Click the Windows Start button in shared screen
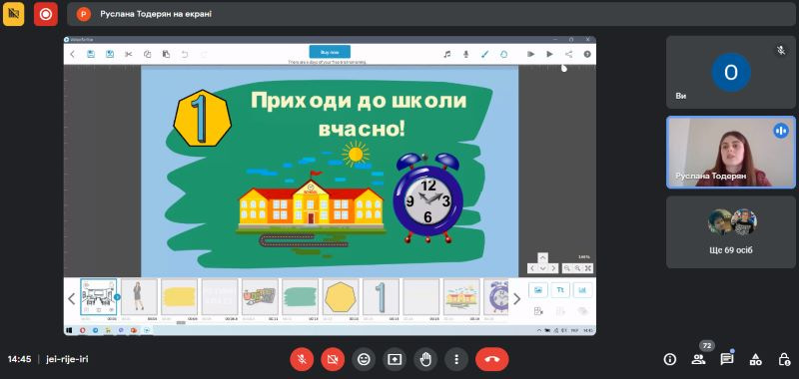This screenshot has height=379, width=799. (70, 330)
